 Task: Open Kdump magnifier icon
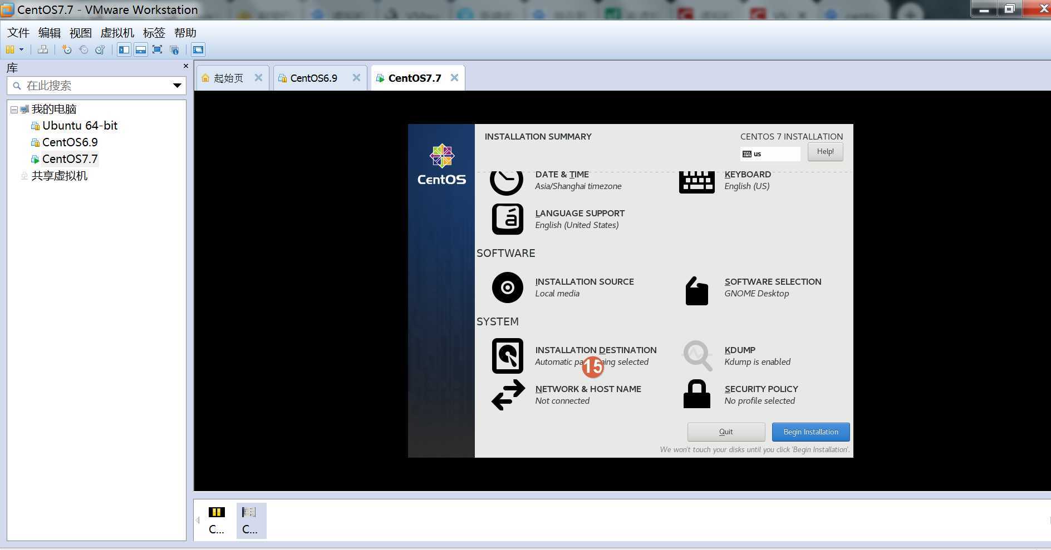[x=697, y=356]
